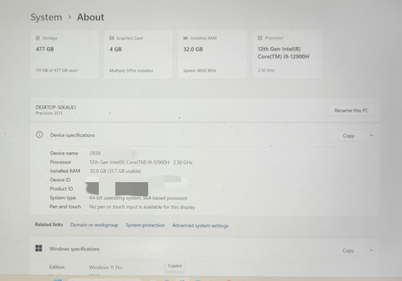This screenshot has width=402, height=281.
Task: Click the Windows logo beside Windows specifications
Action: coord(39,248)
